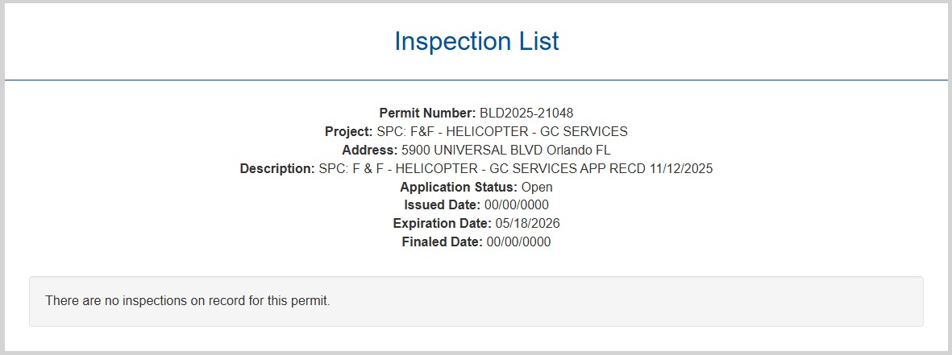Click the no inspections on record message
The width and height of the screenshot is (952, 355).
pyautogui.click(x=188, y=301)
